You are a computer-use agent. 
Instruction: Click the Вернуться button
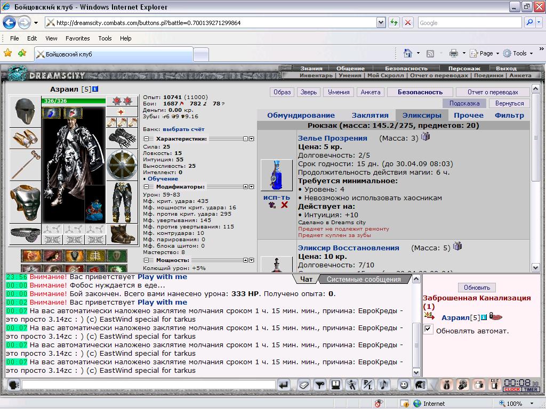tap(509, 103)
